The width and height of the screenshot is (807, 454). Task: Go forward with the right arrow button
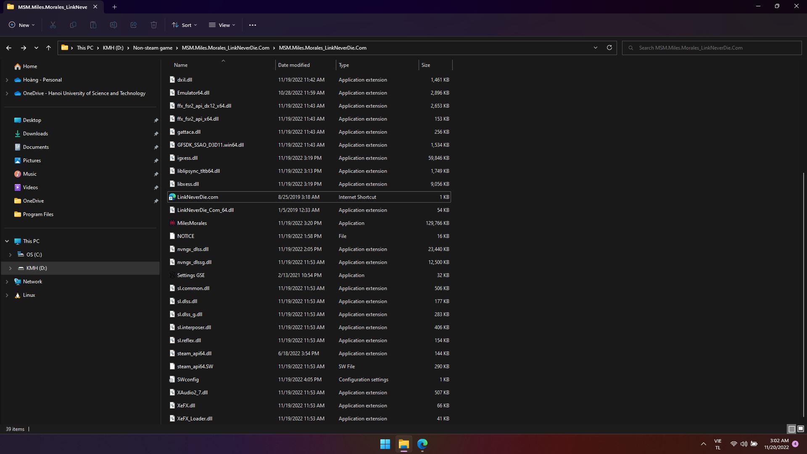click(24, 48)
